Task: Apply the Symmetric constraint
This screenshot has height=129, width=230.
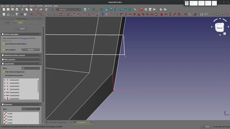Action: (152, 14)
